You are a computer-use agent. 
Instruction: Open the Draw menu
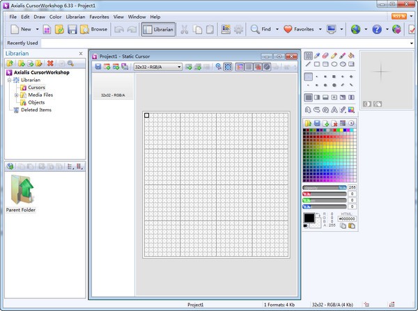pos(40,17)
